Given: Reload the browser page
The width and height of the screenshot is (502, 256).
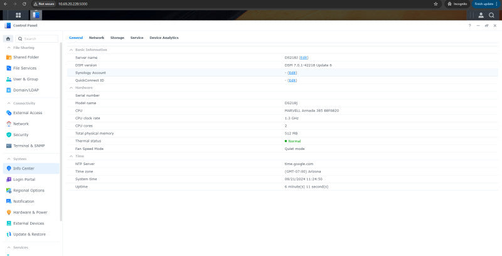Looking at the screenshot, I should point(24,4).
